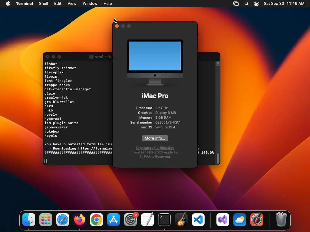
Task: Click the date and time in menu bar
Action: pos(284,4)
